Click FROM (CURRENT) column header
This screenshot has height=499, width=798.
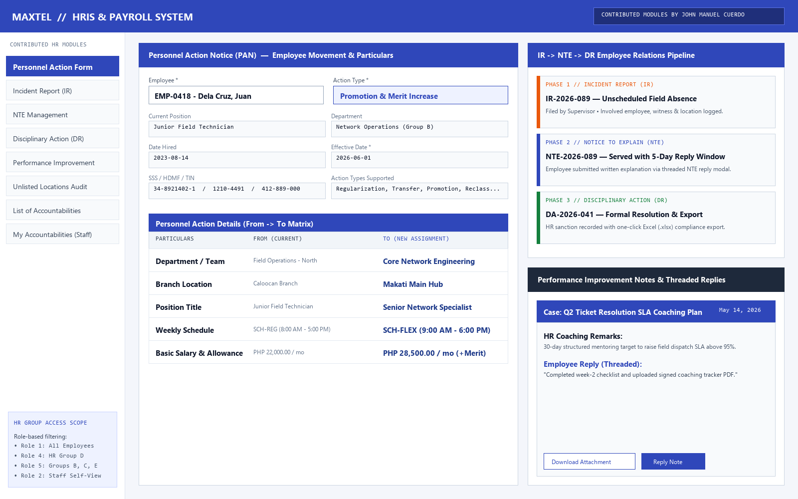(277, 239)
